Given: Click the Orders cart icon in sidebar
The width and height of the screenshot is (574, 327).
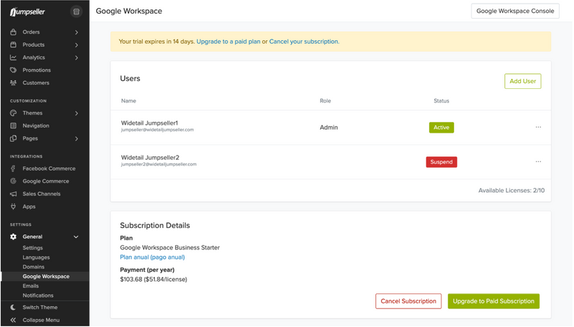Looking at the screenshot, I should coord(14,32).
